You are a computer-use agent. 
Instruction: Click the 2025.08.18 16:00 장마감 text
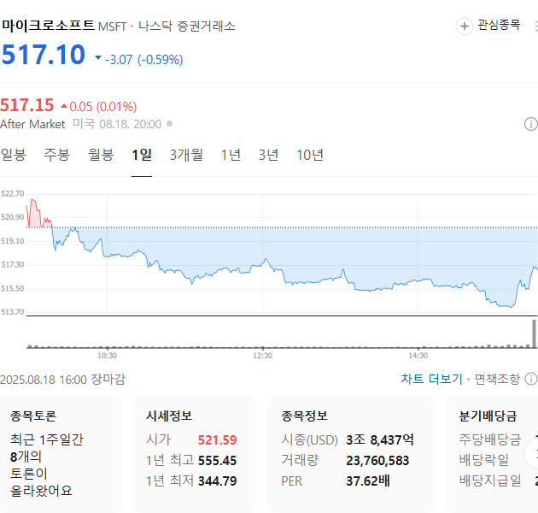click(x=62, y=380)
